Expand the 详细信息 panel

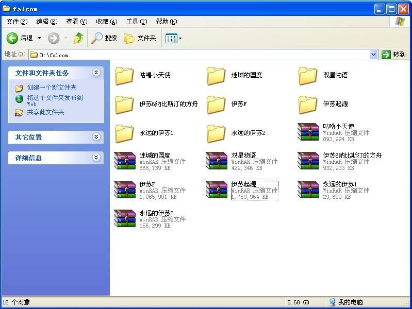point(96,158)
